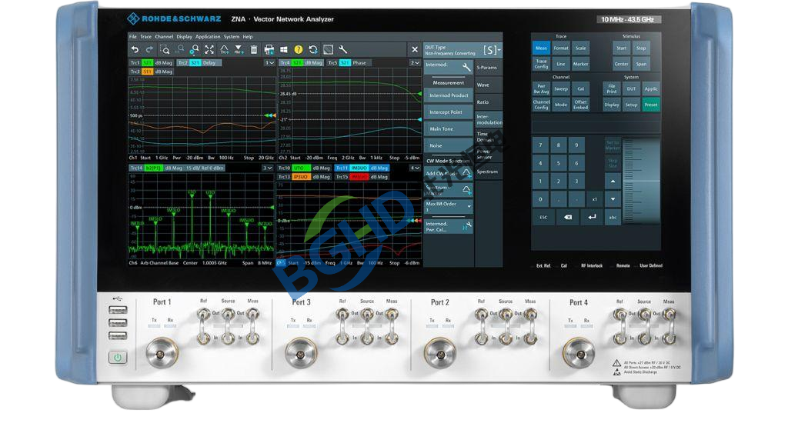The height and width of the screenshot is (443, 788).
Task: Select the Ratio softtool tab
Action: click(488, 102)
